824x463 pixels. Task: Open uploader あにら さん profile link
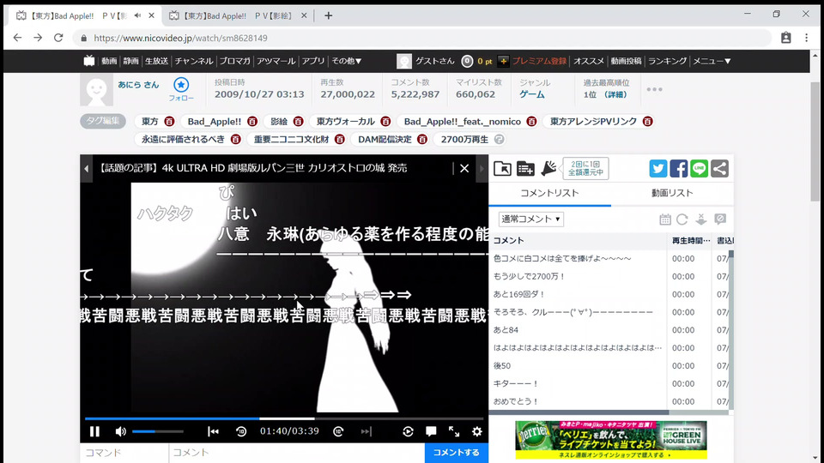[138, 85]
